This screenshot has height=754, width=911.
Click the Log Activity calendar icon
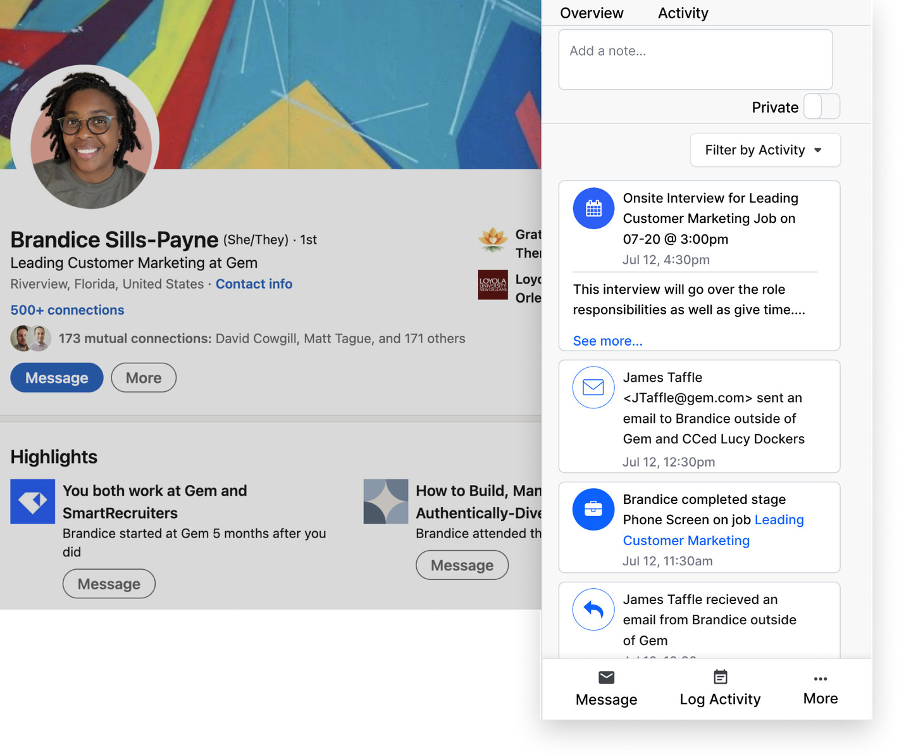720,677
